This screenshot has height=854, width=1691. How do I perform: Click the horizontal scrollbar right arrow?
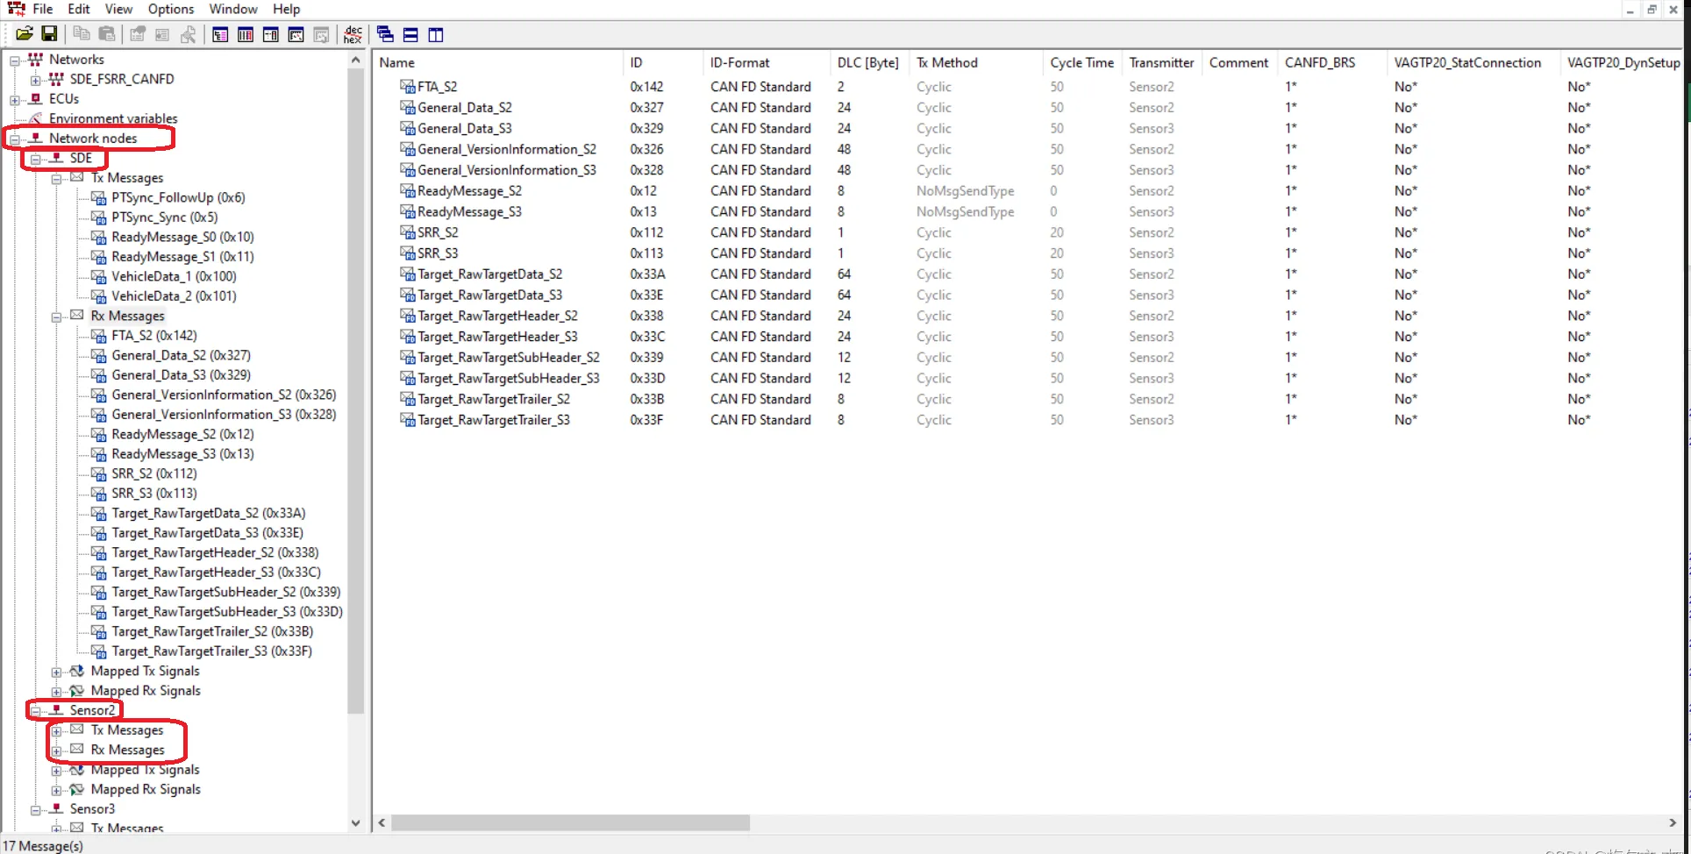click(x=1673, y=822)
